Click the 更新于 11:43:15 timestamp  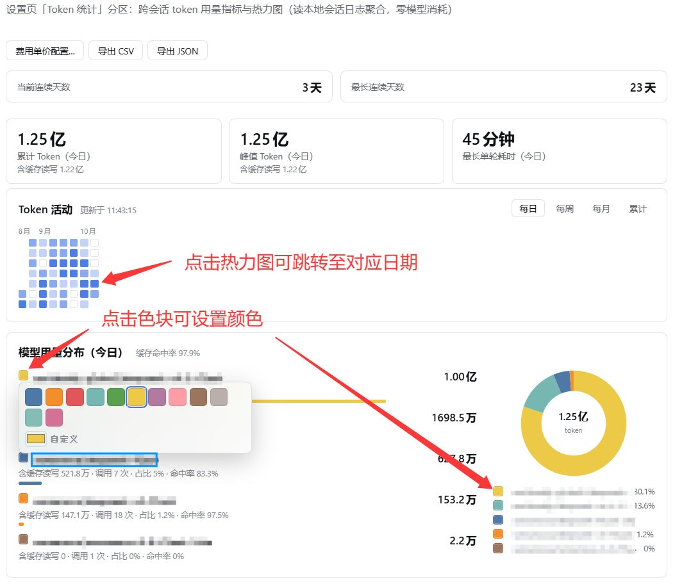pyautogui.click(x=108, y=210)
